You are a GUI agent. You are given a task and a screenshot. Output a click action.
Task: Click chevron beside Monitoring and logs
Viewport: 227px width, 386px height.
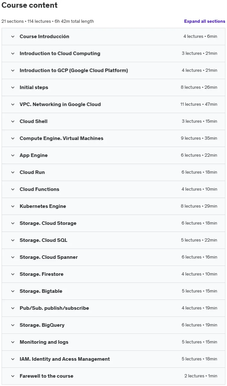(x=13, y=342)
